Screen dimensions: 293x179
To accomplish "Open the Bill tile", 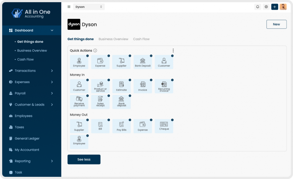I will (x=100, y=126).
